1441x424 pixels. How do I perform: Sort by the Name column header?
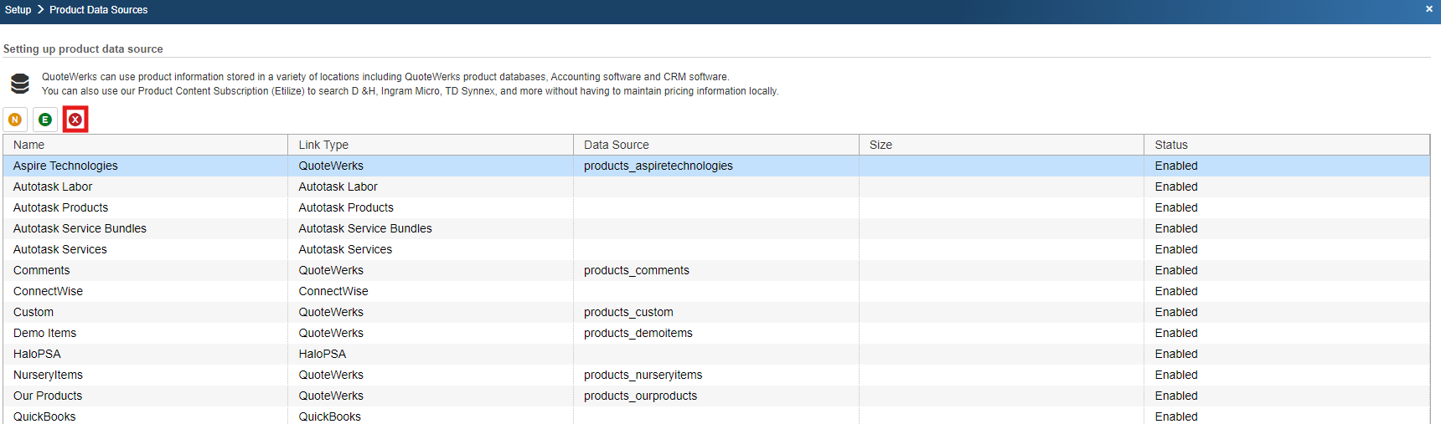point(29,145)
